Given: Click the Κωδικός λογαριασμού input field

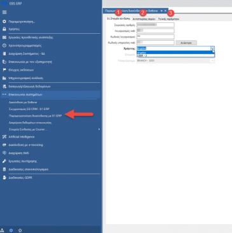Looking at the screenshot, I should coord(156,37).
